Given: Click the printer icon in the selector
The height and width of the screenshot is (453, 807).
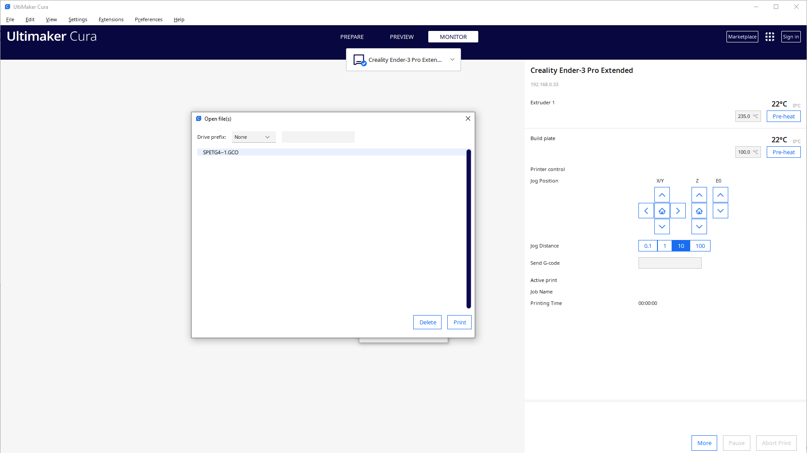Looking at the screenshot, I should (359, 60).
